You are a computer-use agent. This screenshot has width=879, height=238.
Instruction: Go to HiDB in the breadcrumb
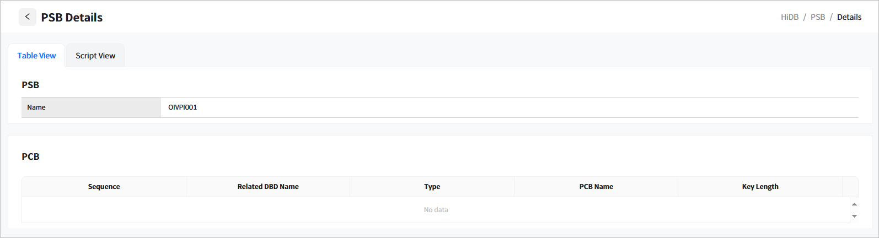click(x=789, y=17)
